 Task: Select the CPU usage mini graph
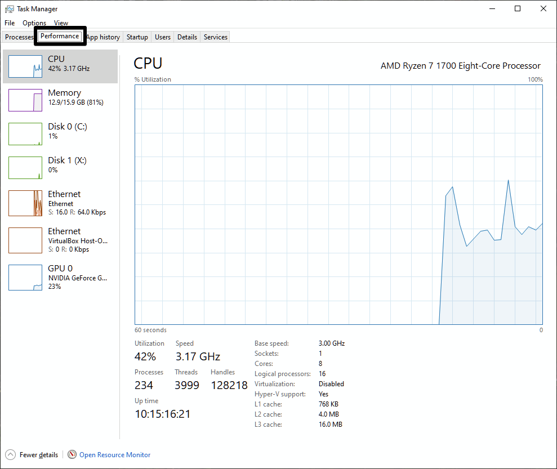[25, 66]
